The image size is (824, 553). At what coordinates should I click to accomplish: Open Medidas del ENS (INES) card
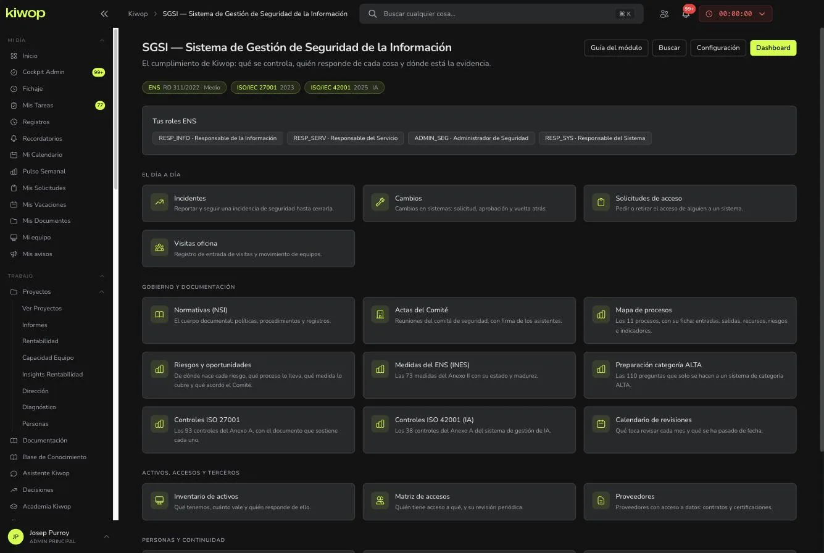point(469,375)
